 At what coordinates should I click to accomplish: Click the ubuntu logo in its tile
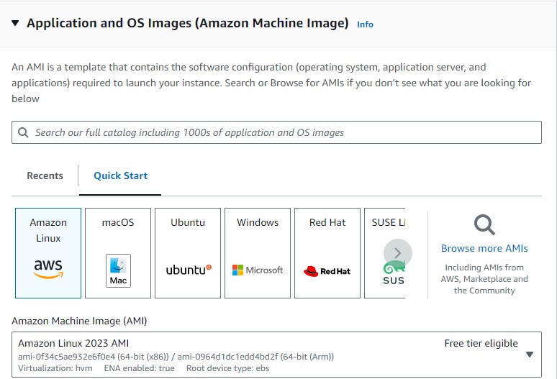click(x=189, y=270)
